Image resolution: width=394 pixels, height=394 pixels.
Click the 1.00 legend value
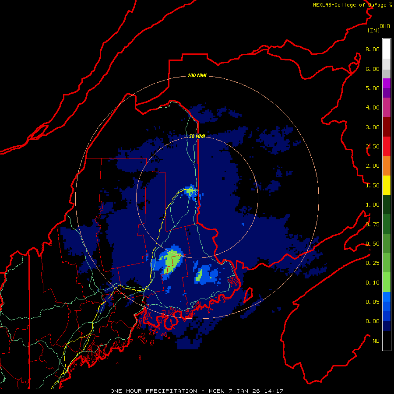[x=373, y=205]
